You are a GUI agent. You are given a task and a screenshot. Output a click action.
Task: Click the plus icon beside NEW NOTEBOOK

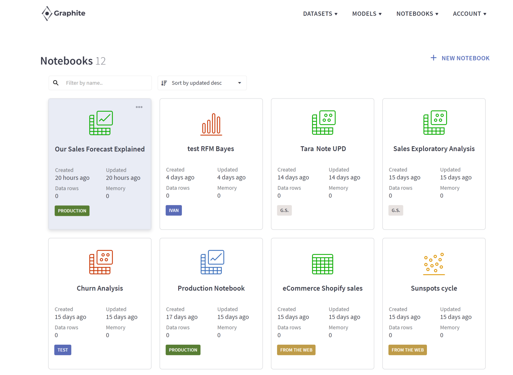[433, 58]
